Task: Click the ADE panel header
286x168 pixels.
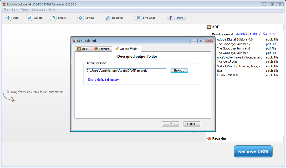Action: (x=245, y=27)
